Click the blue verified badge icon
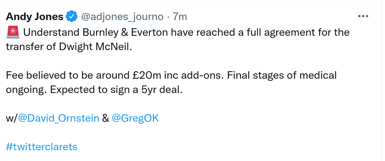The image size is (385, 161). [x=72, y=16]
